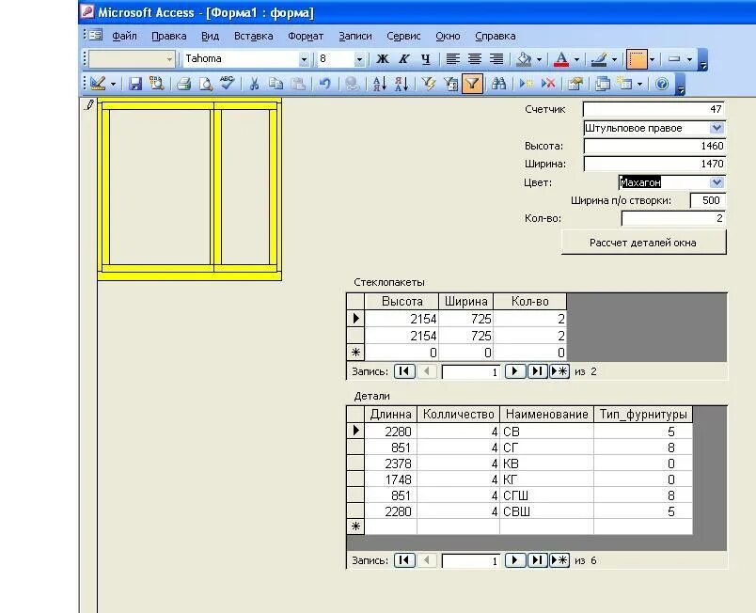The height and width of the screenshot is (613, 756).
Task: Open Вставка menu
Action: tap(254, 36)
